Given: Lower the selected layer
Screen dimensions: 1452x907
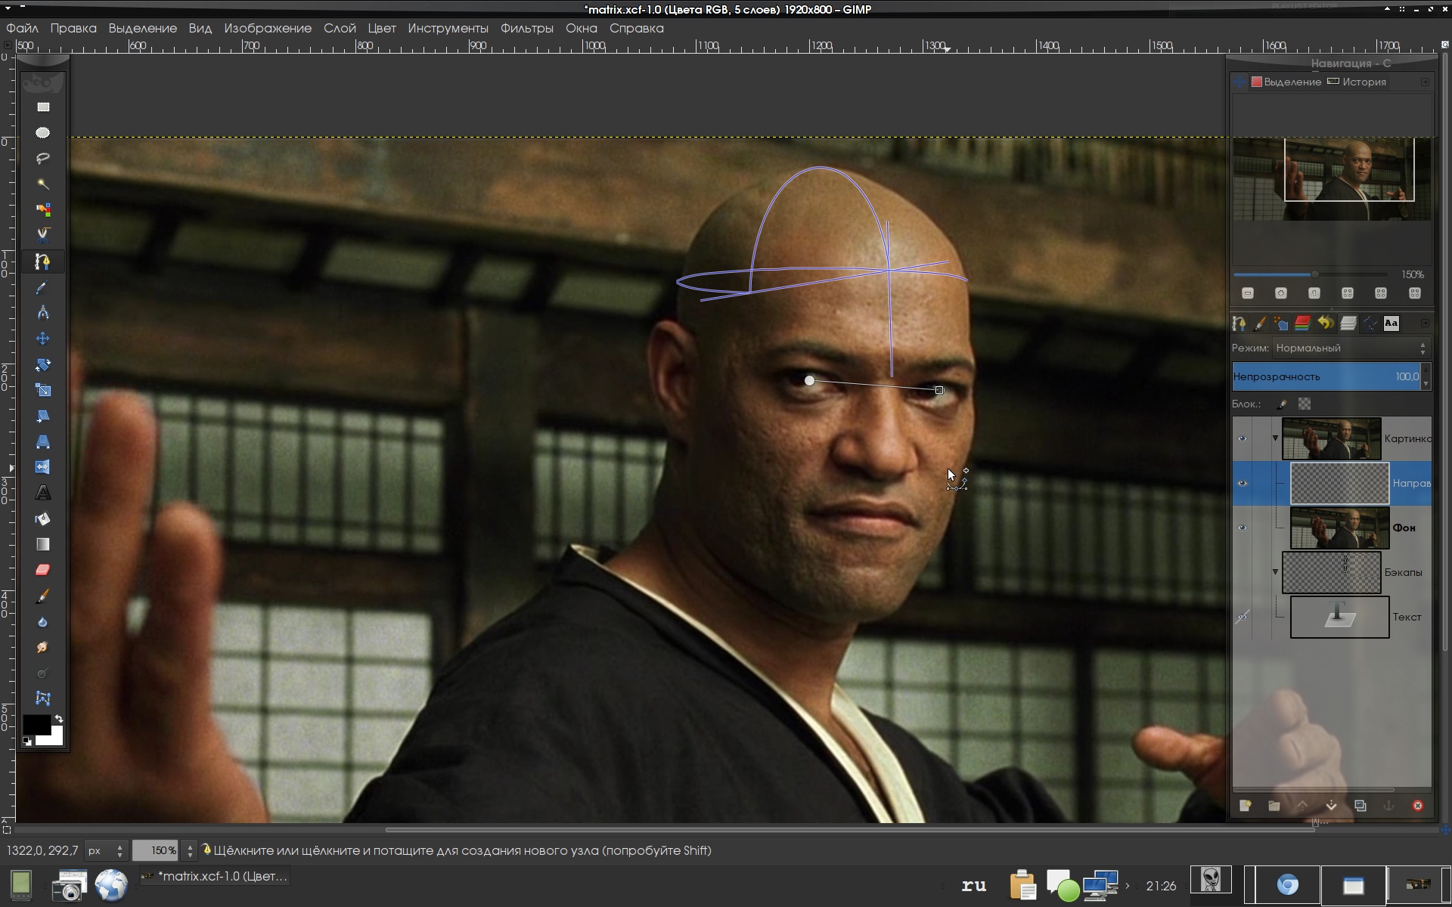Looking at the screenshot, I should tap(1331, 806).
